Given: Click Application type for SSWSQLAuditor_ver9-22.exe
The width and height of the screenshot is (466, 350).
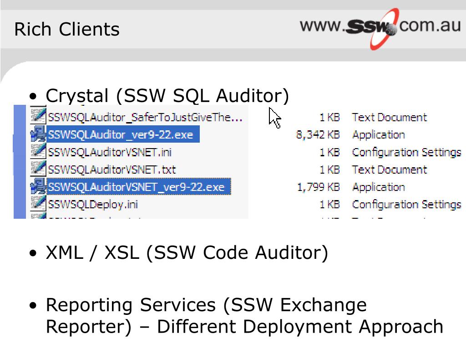Looking at the screenshot, I should coord(378,135).
